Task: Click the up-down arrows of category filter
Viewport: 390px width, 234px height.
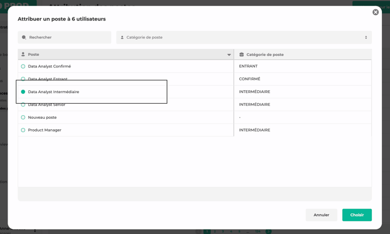Action: (366, 37)
